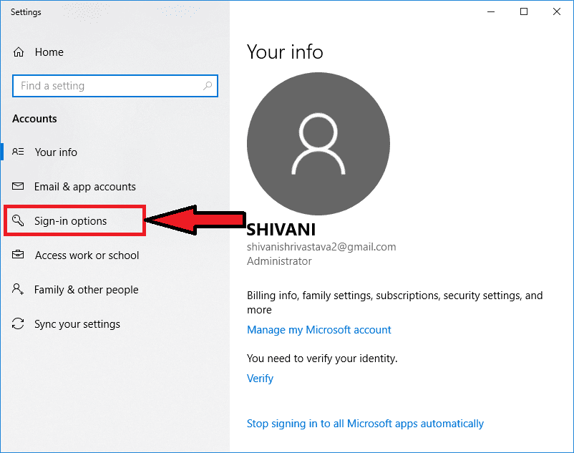Click the envelope icon for Email & app accounts

pyautogui.click(x=19, y=186)
